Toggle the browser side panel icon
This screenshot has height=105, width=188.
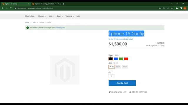tap(181, 8)
